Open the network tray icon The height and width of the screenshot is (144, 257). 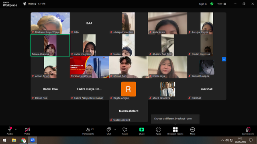pyautogui.click(x=232, y=140)
